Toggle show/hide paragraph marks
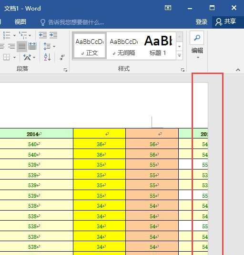This screenshot has width=244, height=255. coord(62,57)
